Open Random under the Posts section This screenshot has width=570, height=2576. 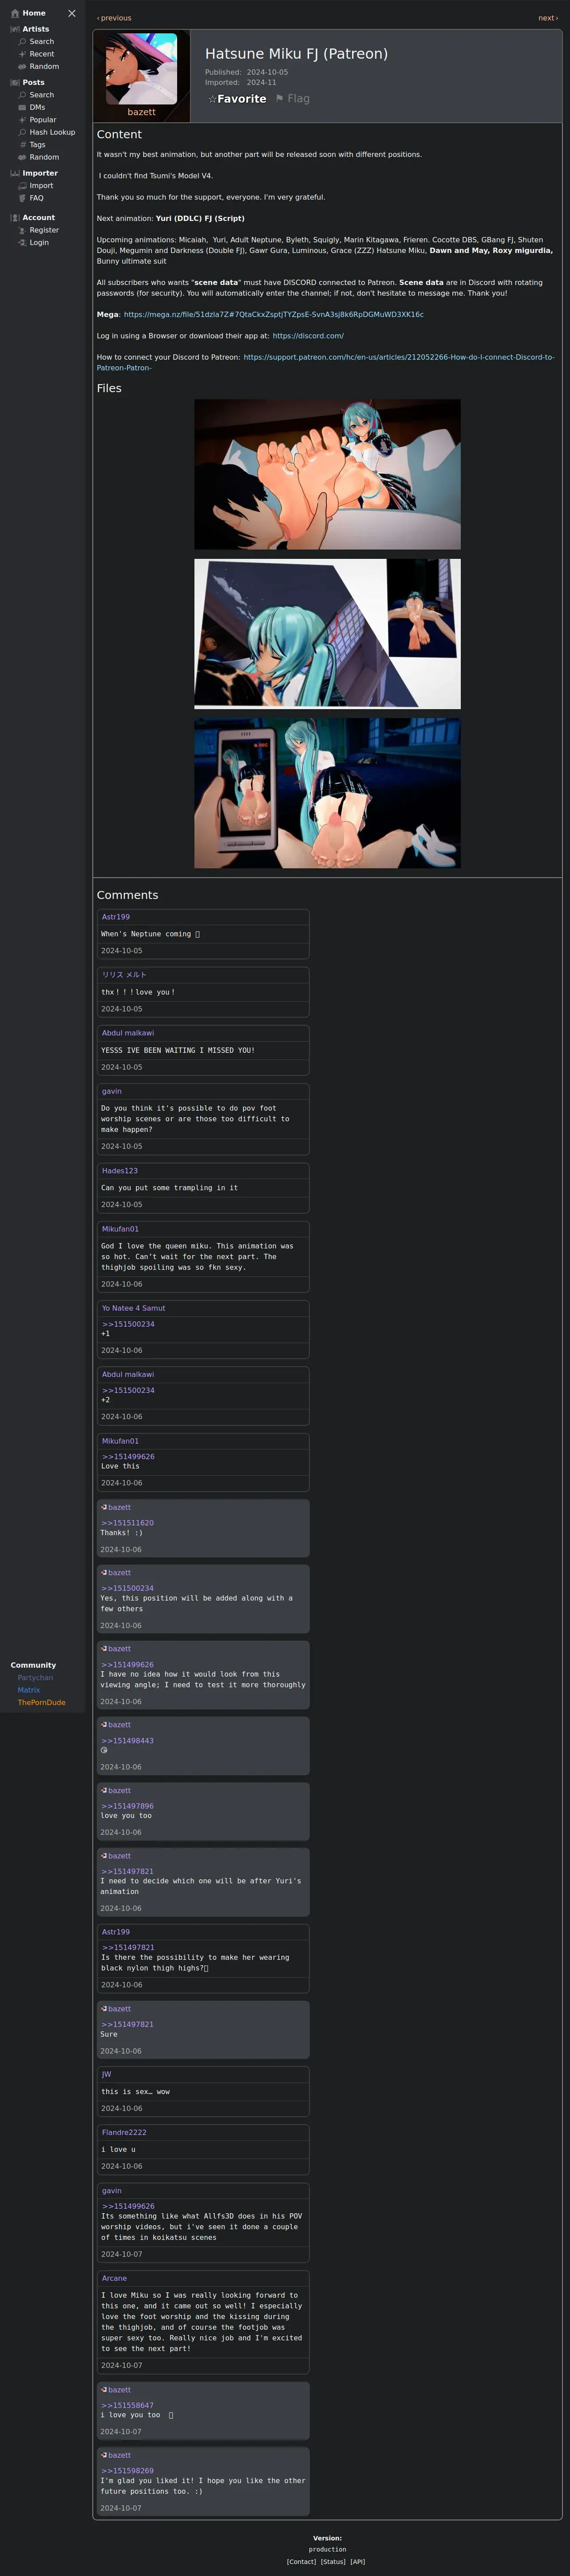click(44, 157)
